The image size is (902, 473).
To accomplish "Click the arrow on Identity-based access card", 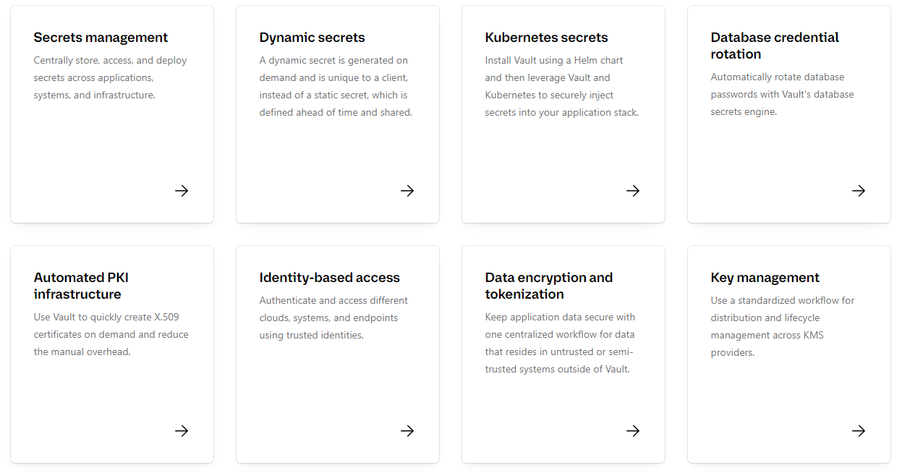I will [407, 431].
